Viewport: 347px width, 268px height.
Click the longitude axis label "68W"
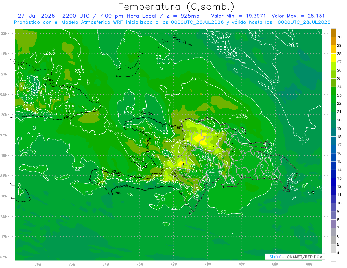309,264
